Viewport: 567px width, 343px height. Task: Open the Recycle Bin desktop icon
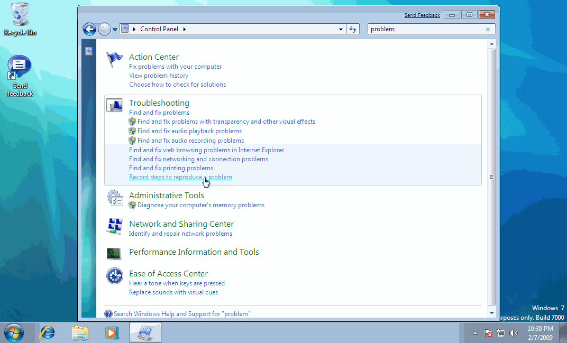point(20,20)
